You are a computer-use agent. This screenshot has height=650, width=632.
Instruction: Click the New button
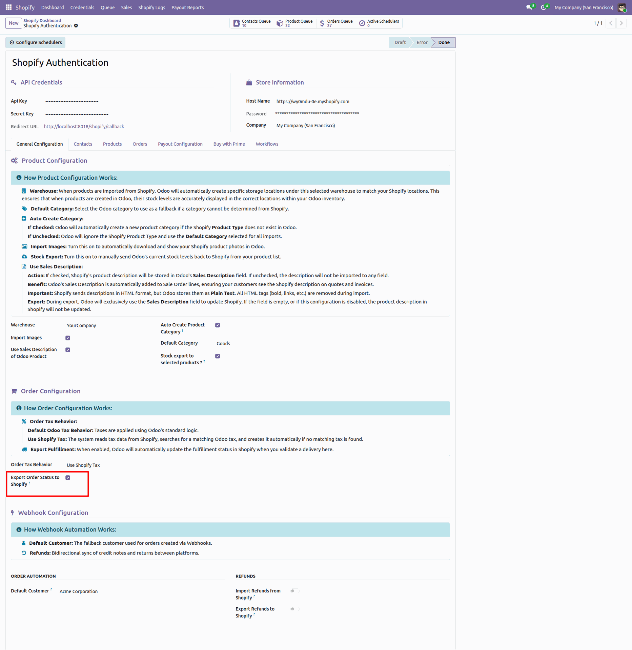coord(14,23)
